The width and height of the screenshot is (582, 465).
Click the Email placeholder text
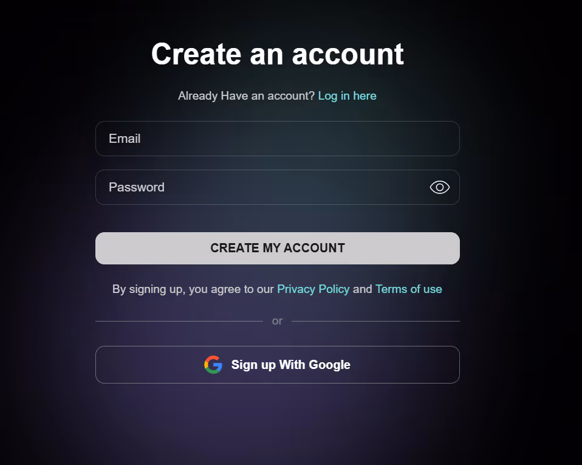(x=125, y=139)
